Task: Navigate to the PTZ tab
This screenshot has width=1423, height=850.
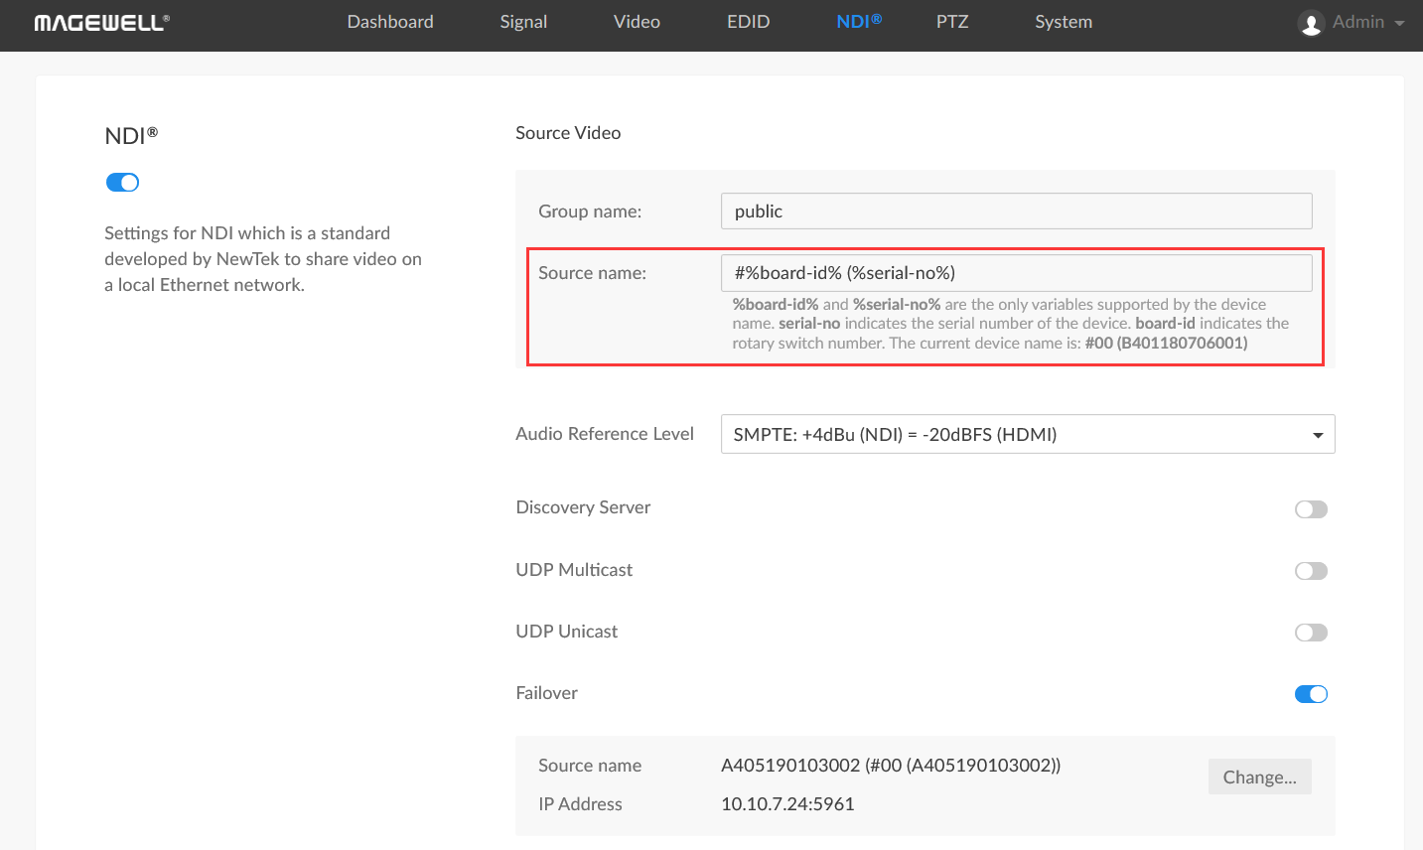Action: 951,22
